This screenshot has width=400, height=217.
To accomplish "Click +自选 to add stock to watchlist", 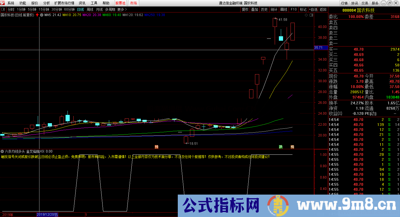I will tap(313, 9).
